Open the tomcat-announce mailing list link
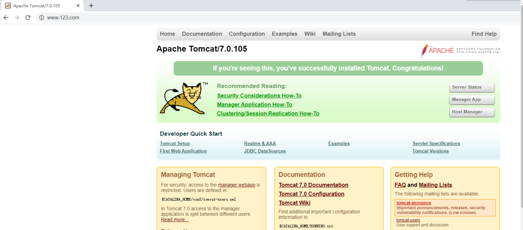 (x=414, y=203)
